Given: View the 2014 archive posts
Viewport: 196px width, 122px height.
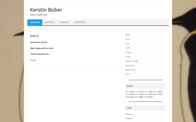Looking at the screenshot, I should (x=146, y=92).
